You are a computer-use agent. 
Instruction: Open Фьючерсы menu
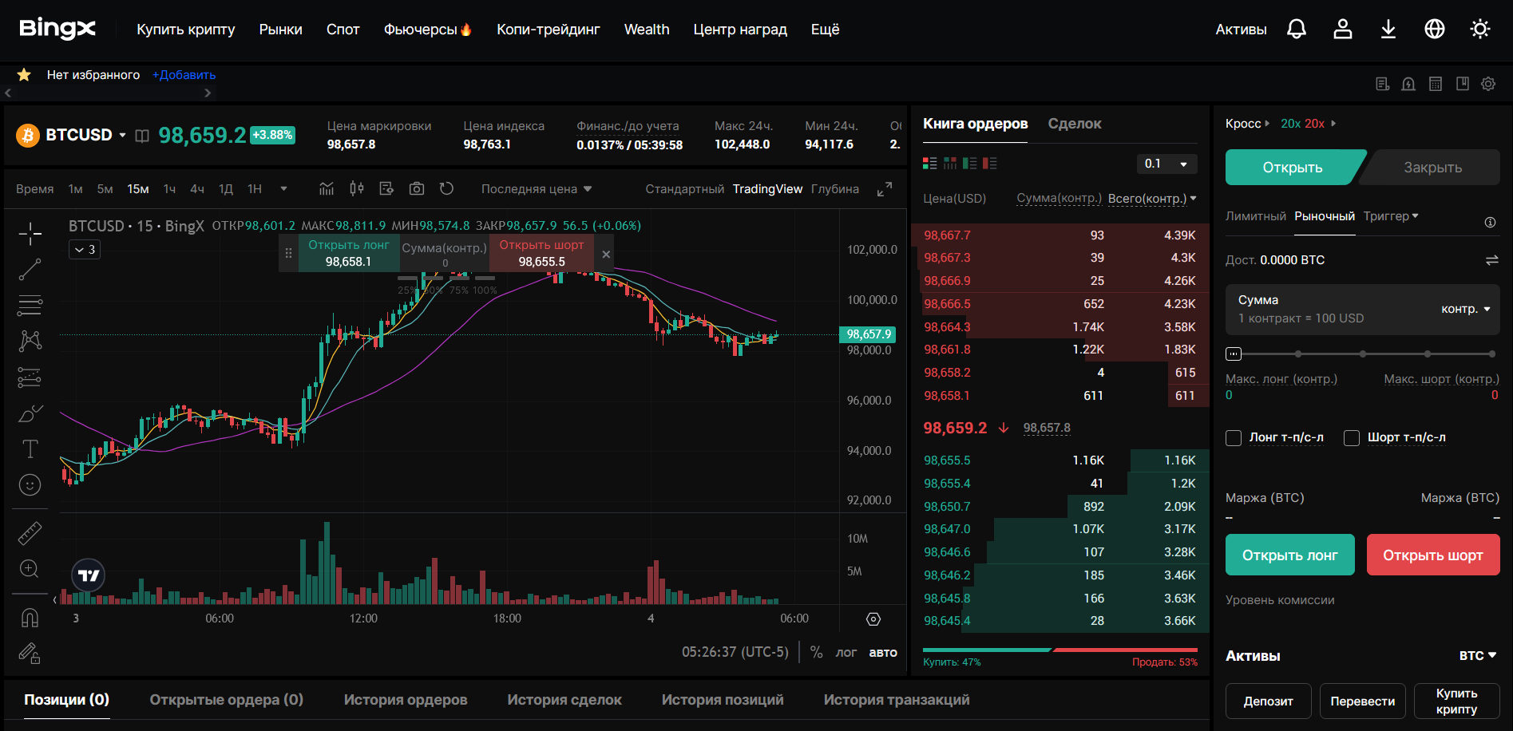(x=427, y=30)
